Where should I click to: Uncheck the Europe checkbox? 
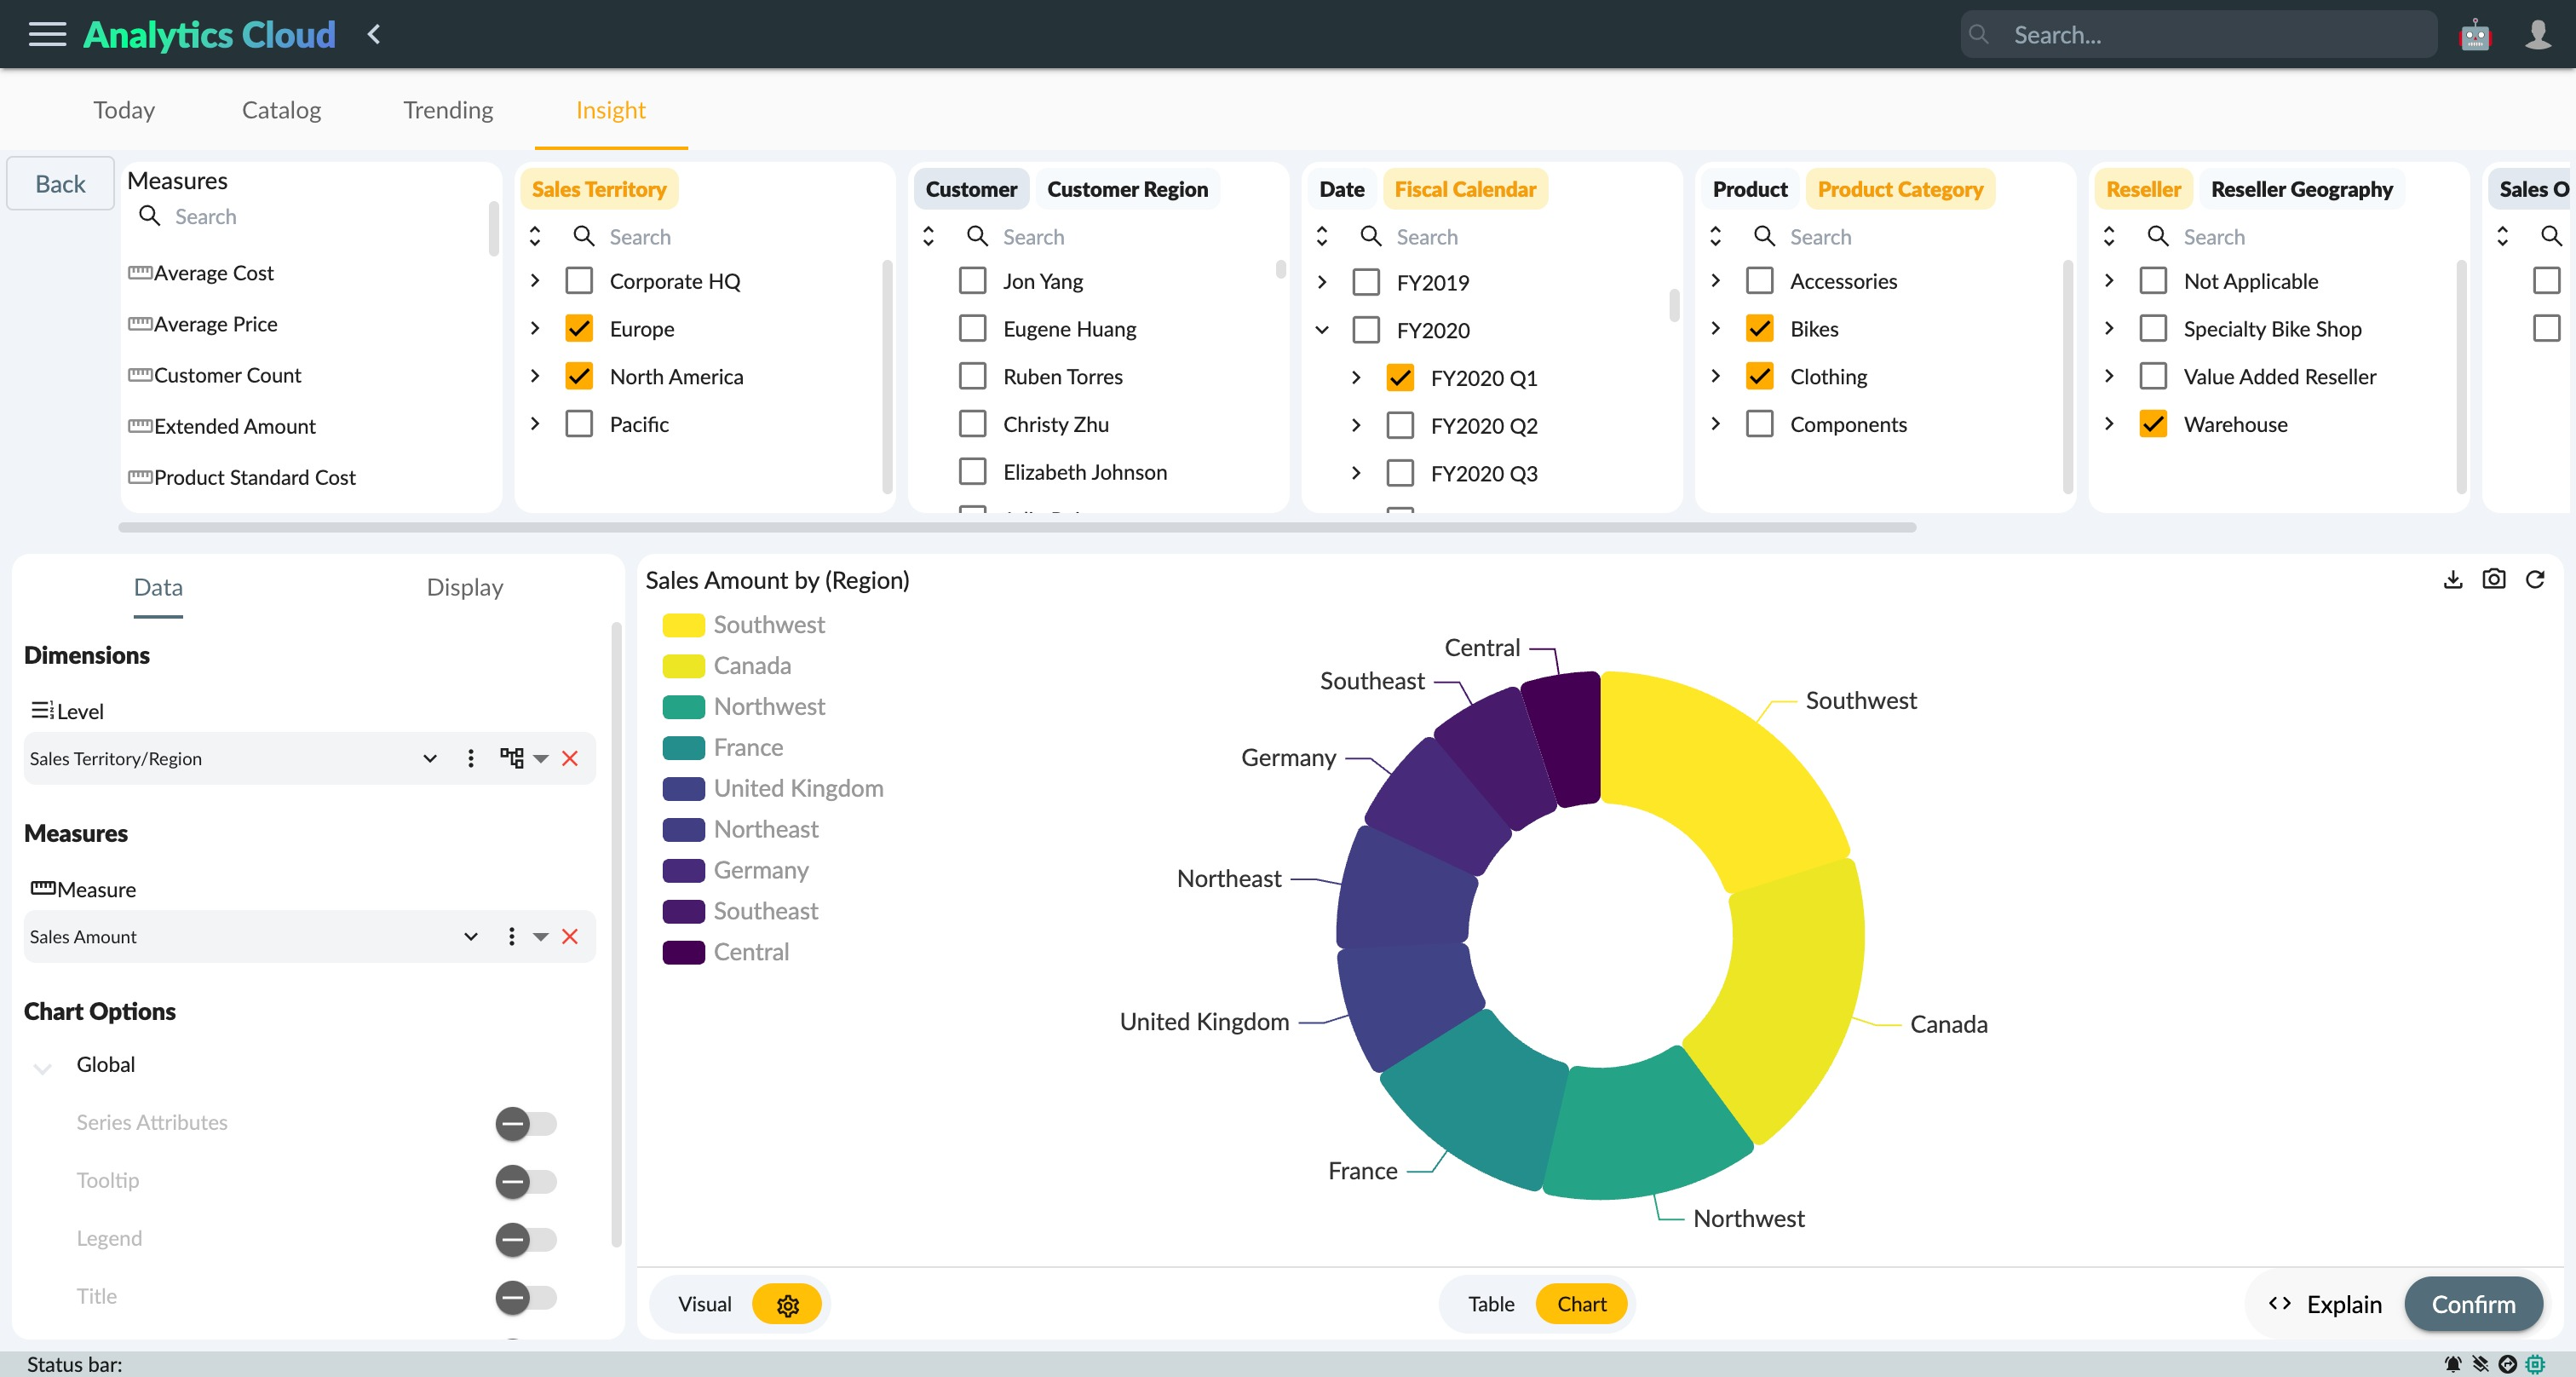click(579, 329)
